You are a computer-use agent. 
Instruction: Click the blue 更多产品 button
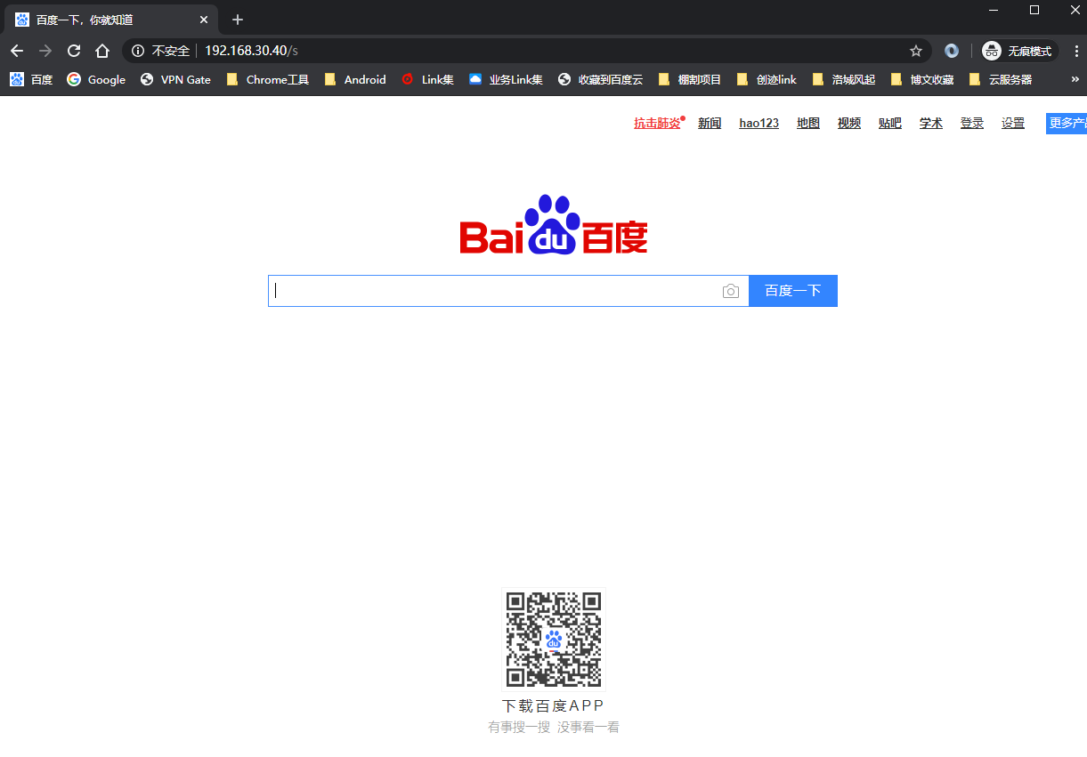[1067, 124]
